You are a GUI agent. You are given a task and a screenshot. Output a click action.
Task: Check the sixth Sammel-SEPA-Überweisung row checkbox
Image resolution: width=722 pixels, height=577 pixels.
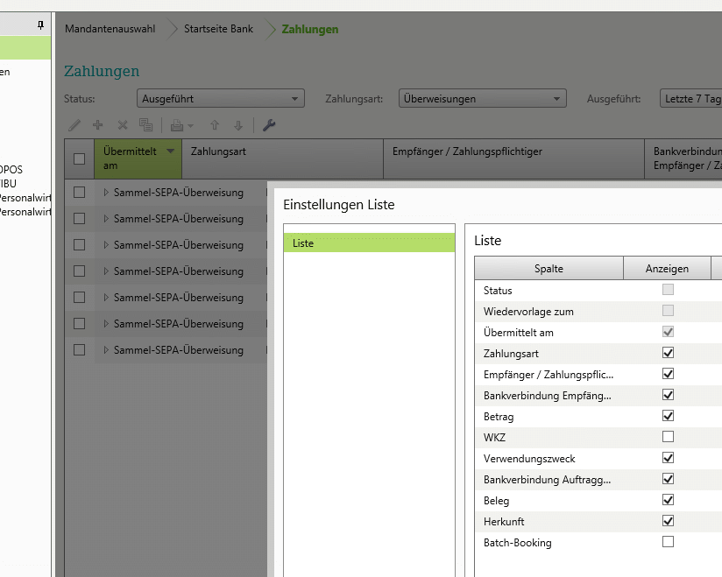pyautogui.click(x=79, y=323)
